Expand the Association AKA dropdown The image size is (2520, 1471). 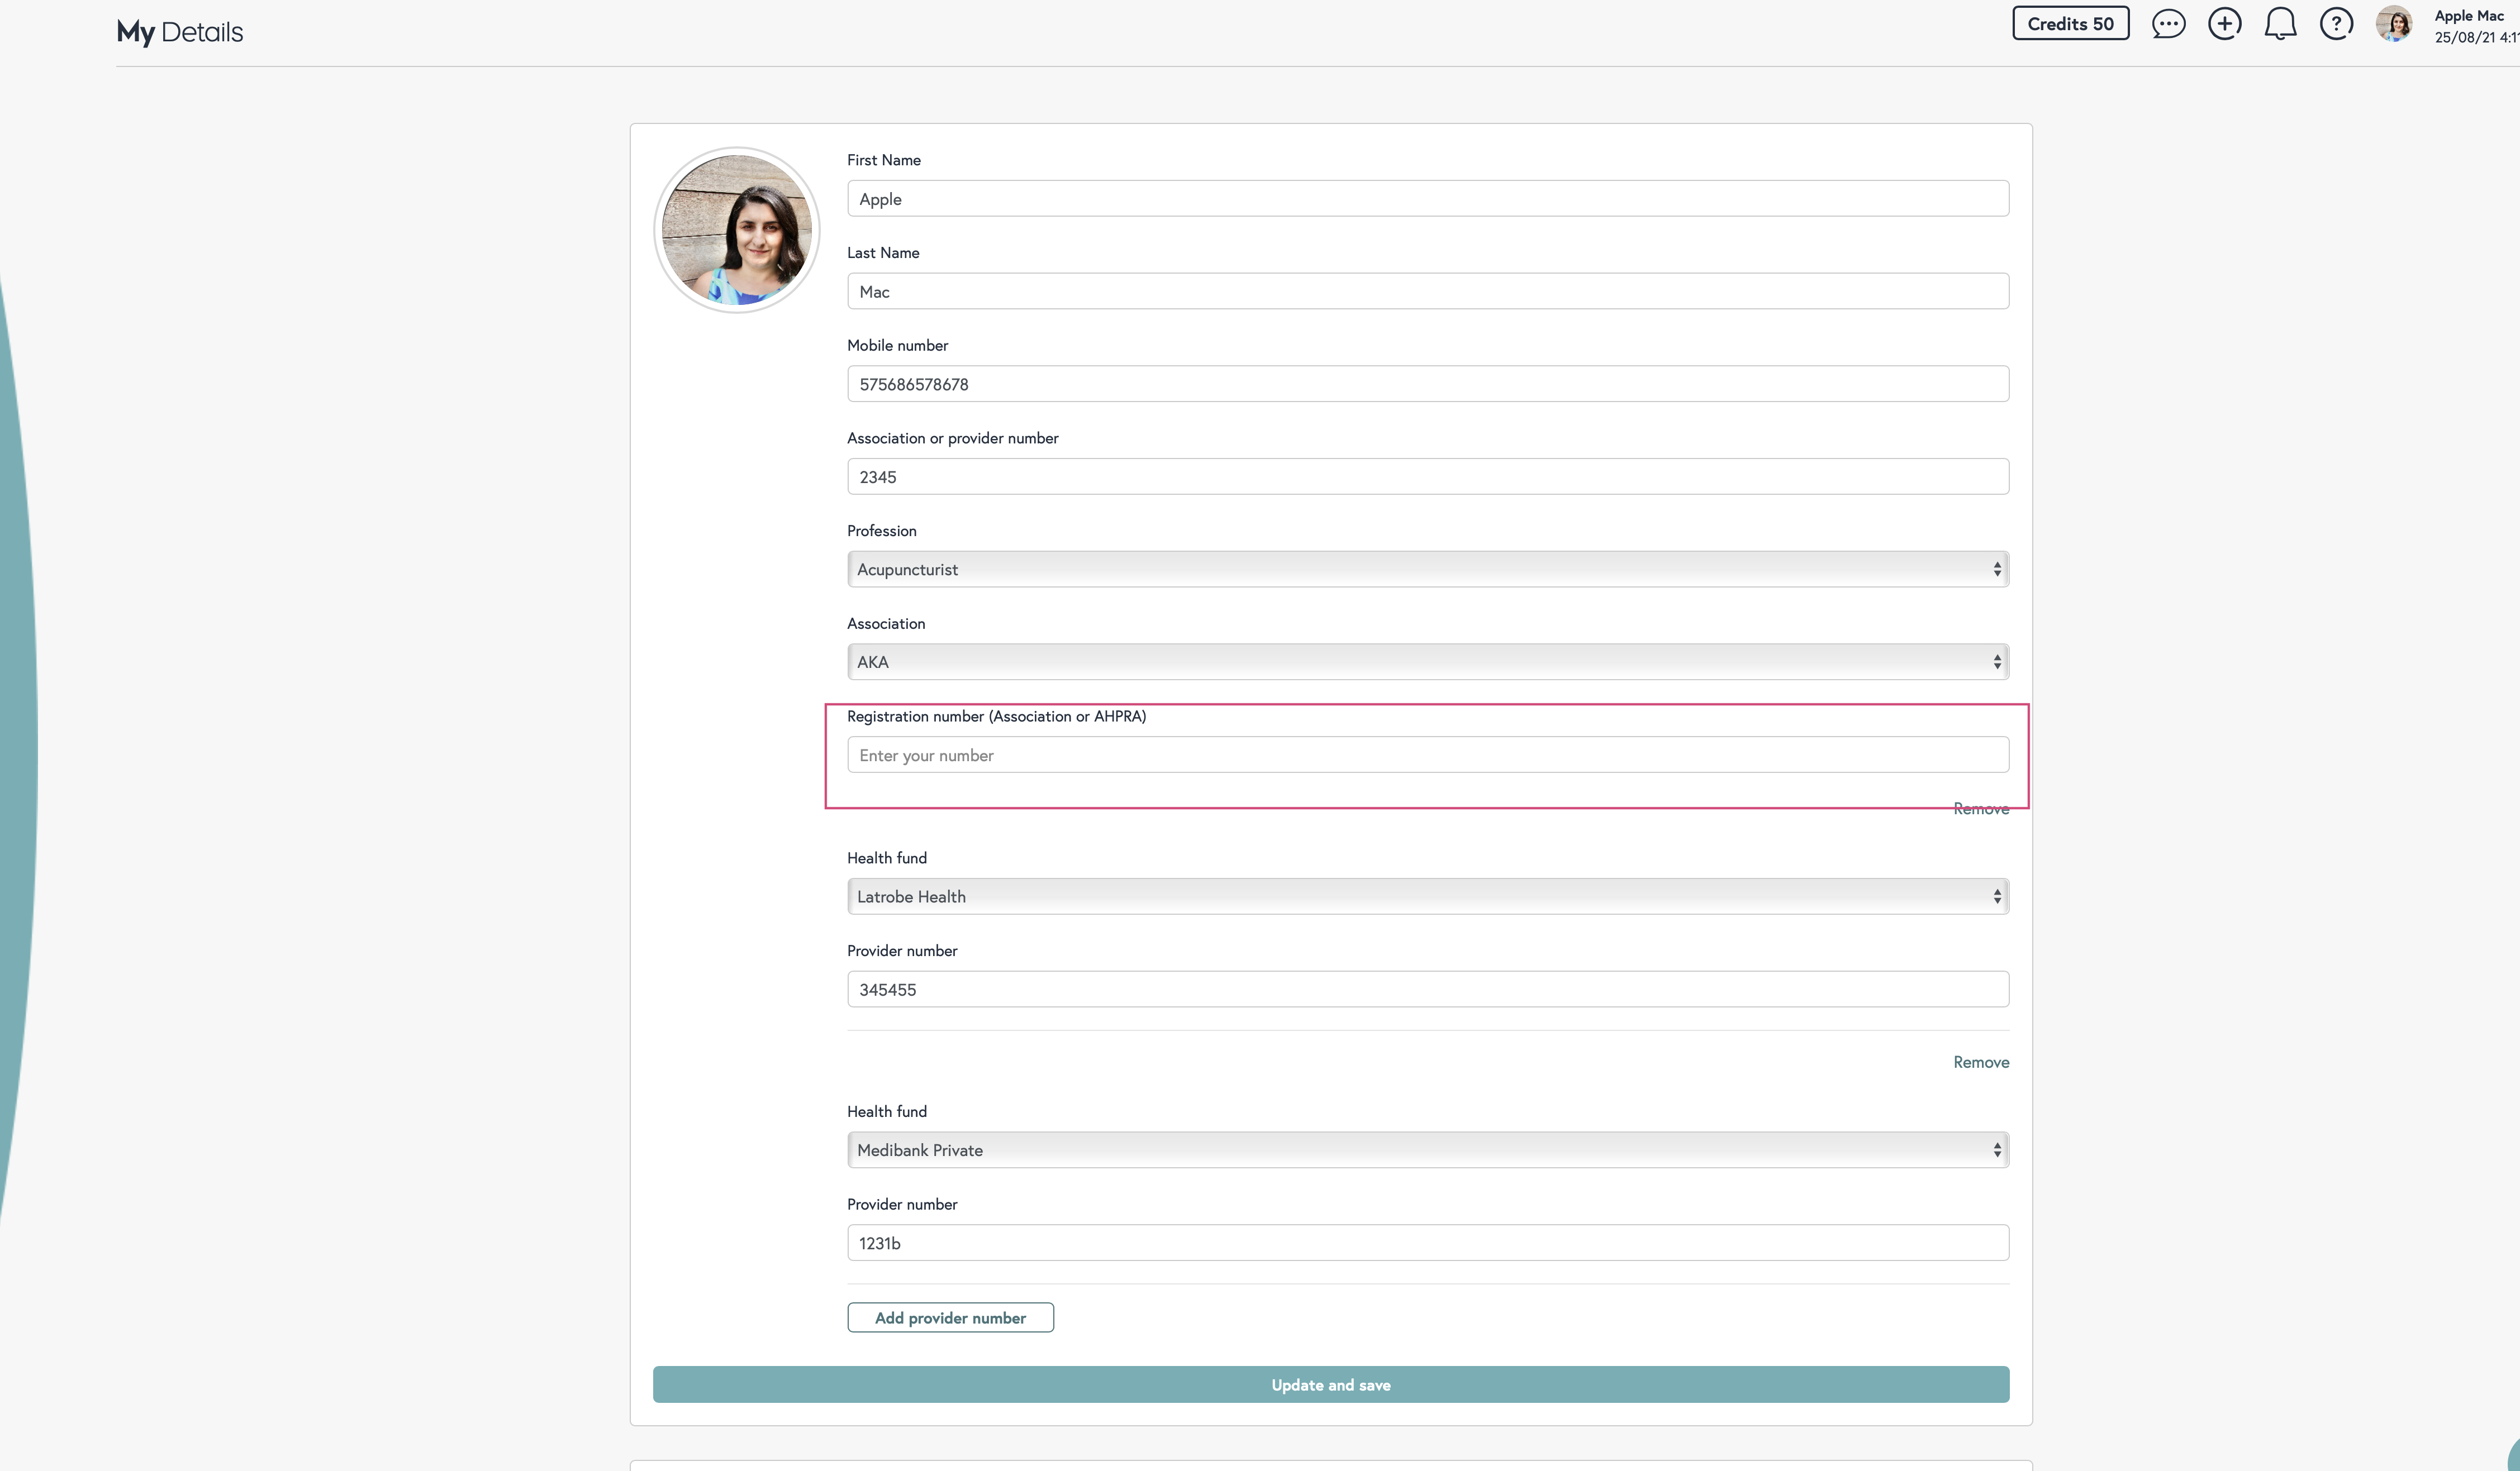(1427, 662)
